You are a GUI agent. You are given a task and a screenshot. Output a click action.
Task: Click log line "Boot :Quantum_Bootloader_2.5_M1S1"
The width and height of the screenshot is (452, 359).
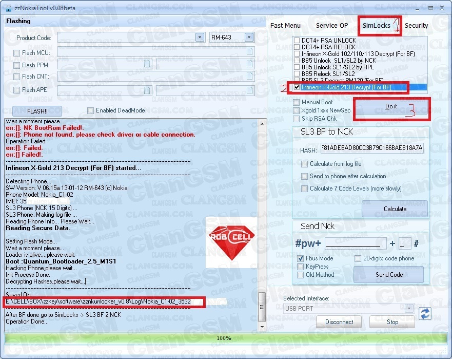tap(61, 261)
